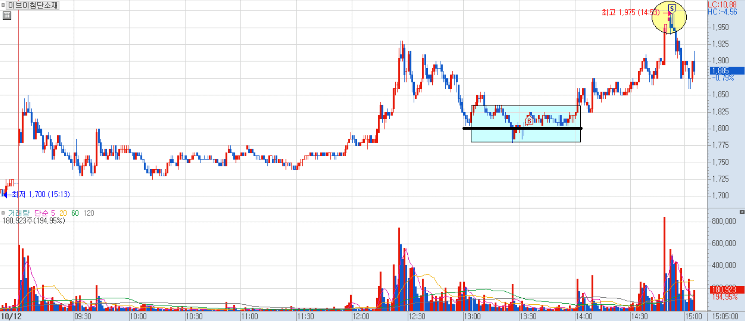Click the 11:30 time axis label
The width and height of the screenshot is (745, 321).
tap(306, 316)
